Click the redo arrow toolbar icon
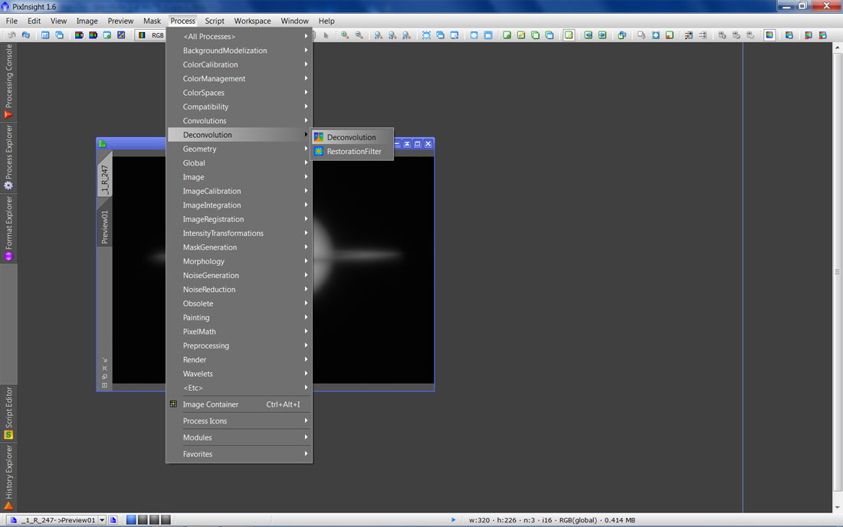This screenshot has width=843, height=527. coord(26,35)
